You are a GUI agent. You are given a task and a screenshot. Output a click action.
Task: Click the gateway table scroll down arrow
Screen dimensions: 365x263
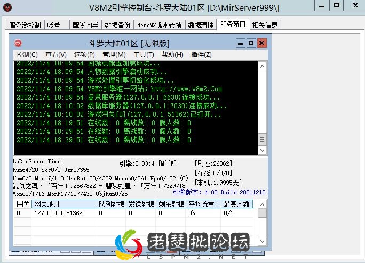[263, 241]
